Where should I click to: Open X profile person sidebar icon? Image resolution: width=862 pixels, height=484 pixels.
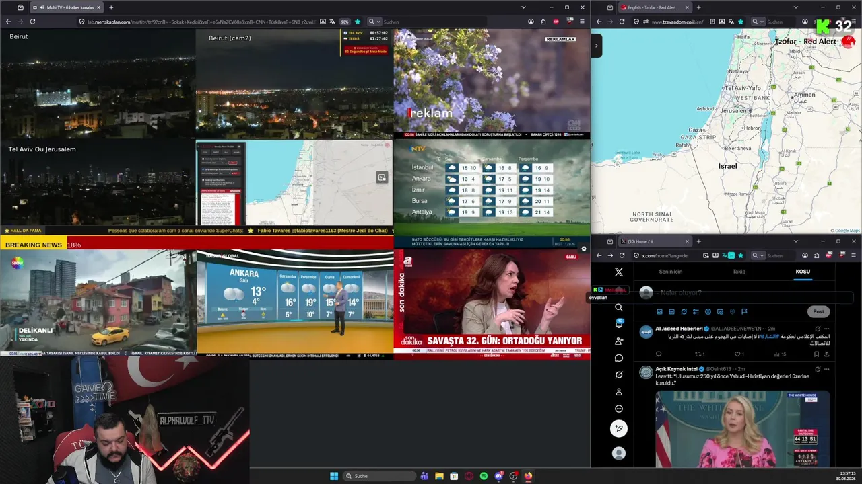click(619, 392)
